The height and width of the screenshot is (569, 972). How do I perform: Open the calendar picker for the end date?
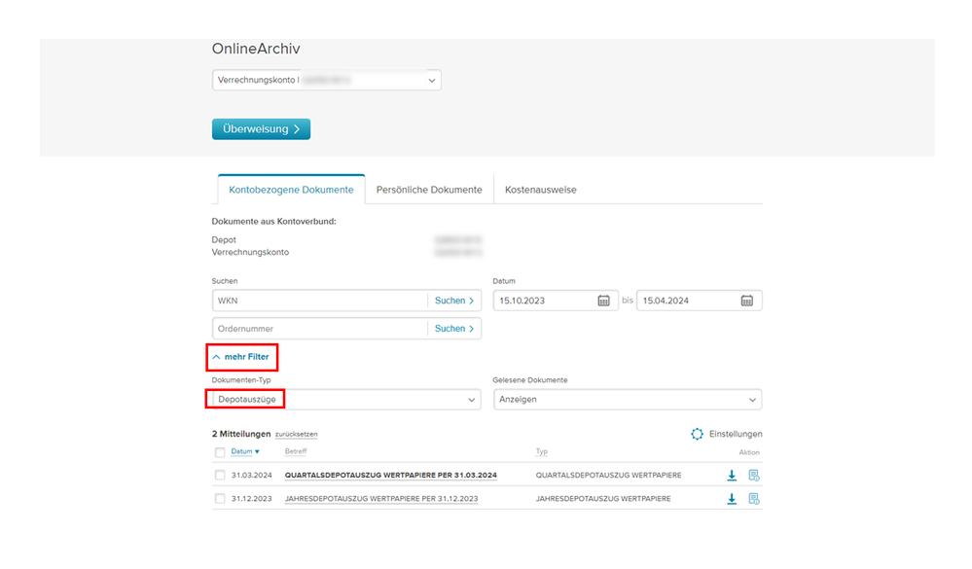pyautogui.click(x=747, y=301)
